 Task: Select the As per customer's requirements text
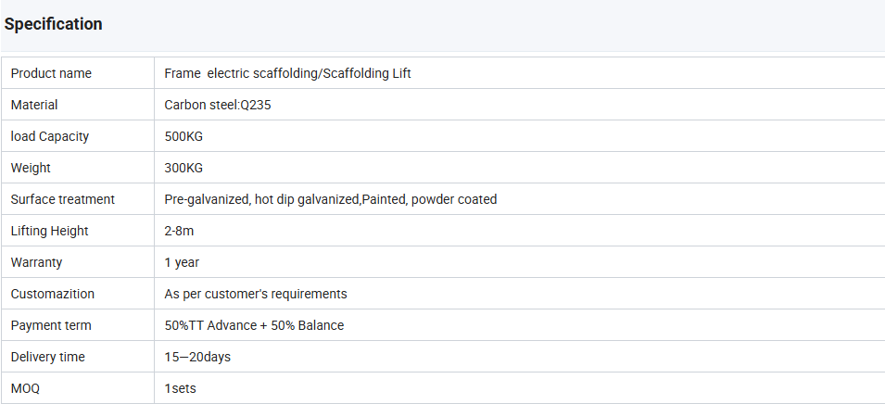[256, 294]
